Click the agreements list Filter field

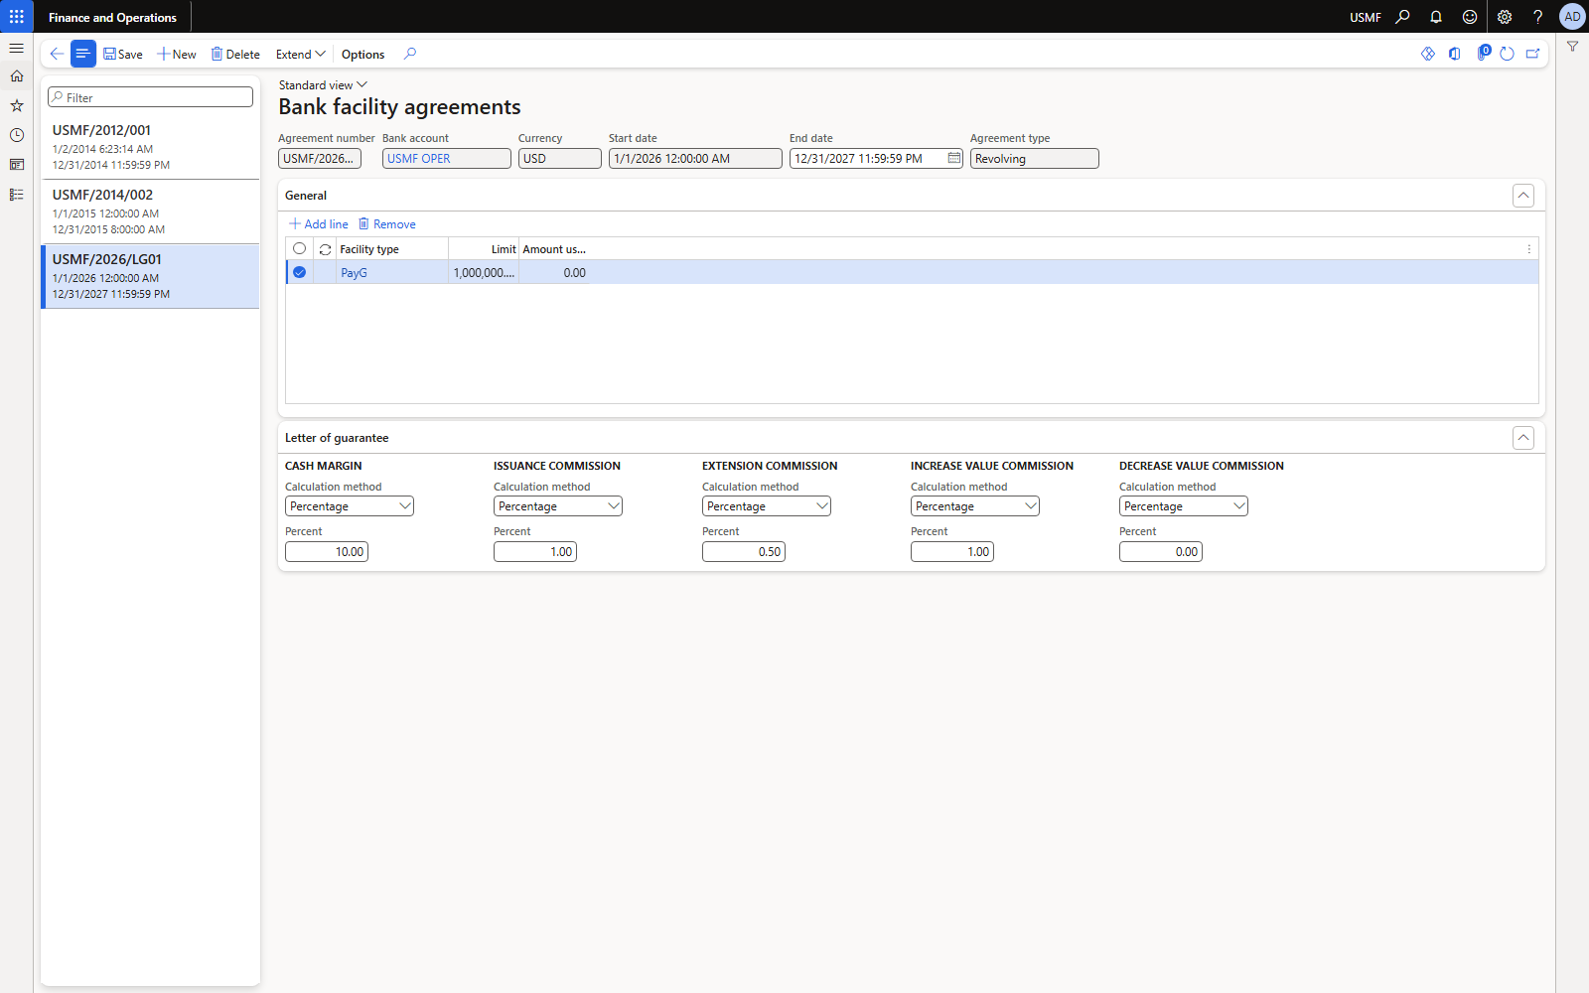coord(150,97)
